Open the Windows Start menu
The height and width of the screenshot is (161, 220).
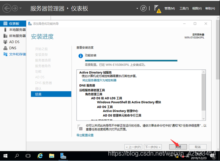[5, 156]
